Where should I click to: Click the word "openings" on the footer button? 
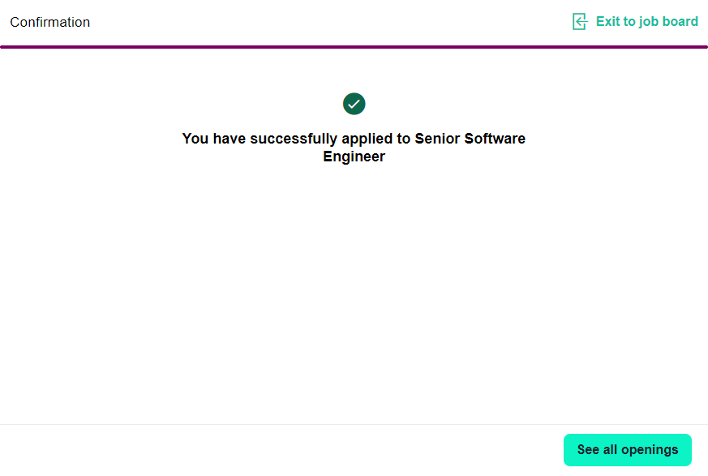point(650,450)
